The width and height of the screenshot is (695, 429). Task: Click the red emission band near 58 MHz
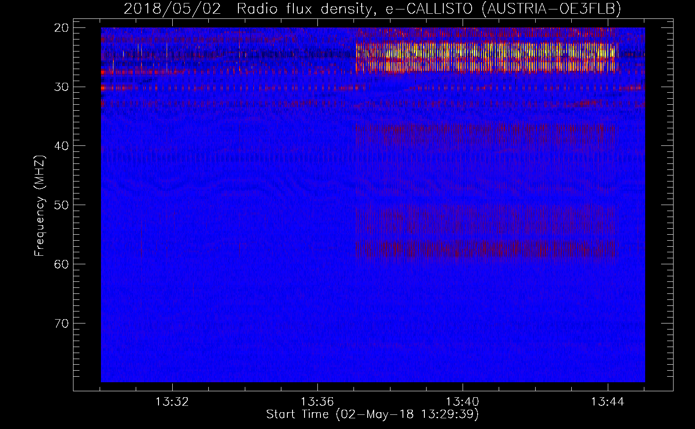486,250
